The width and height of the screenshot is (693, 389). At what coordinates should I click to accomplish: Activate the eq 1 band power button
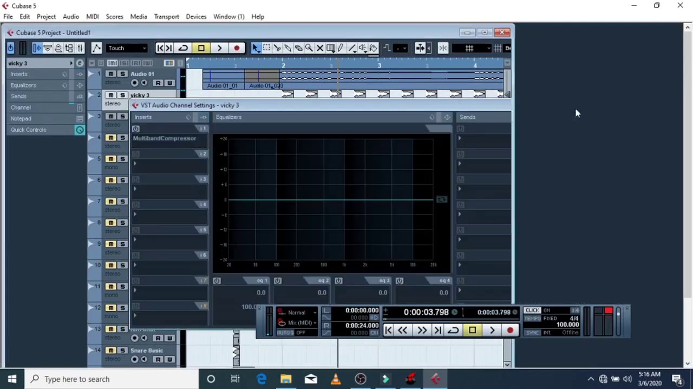tap(217, 281)
